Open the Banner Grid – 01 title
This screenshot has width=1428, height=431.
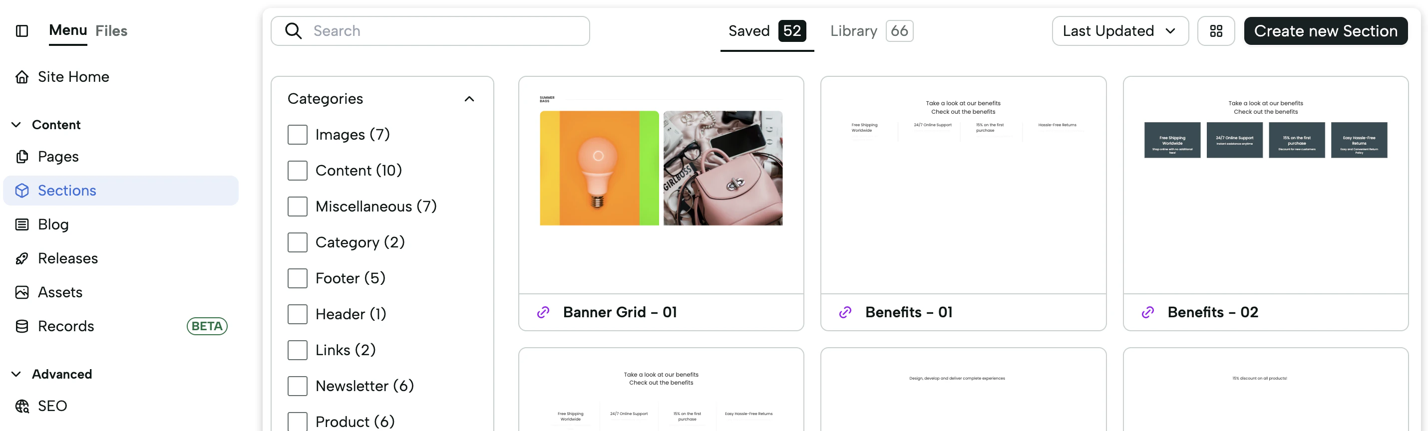620,312
